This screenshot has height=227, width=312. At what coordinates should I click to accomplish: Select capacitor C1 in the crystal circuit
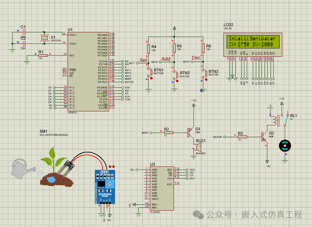click(23, 32)
